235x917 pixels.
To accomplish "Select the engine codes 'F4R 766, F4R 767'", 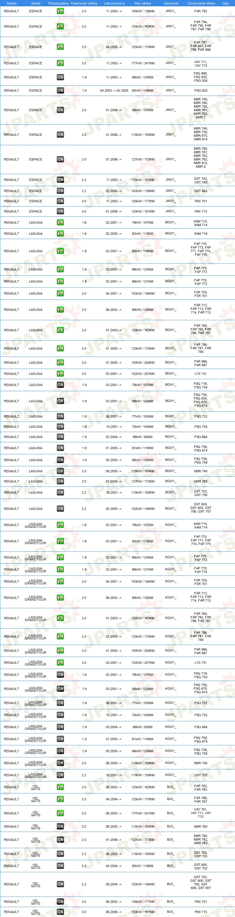I will 200,799.
